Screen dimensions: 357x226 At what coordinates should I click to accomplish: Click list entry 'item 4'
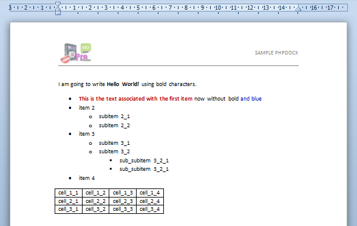pos(86,178)
